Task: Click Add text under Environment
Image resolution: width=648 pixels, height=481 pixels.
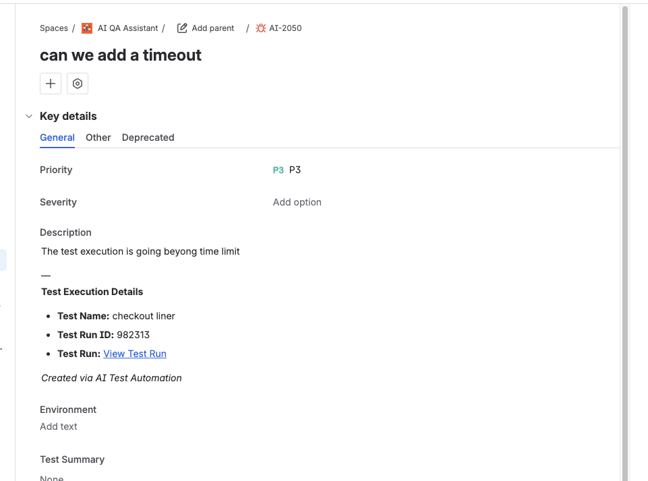Action: 58,426
